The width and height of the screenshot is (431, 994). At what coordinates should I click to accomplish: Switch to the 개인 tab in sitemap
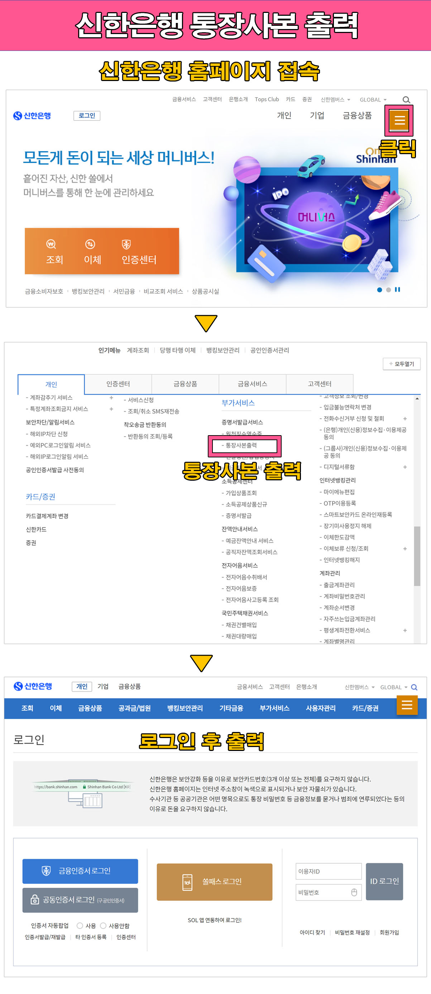click(x=51, y=384)
